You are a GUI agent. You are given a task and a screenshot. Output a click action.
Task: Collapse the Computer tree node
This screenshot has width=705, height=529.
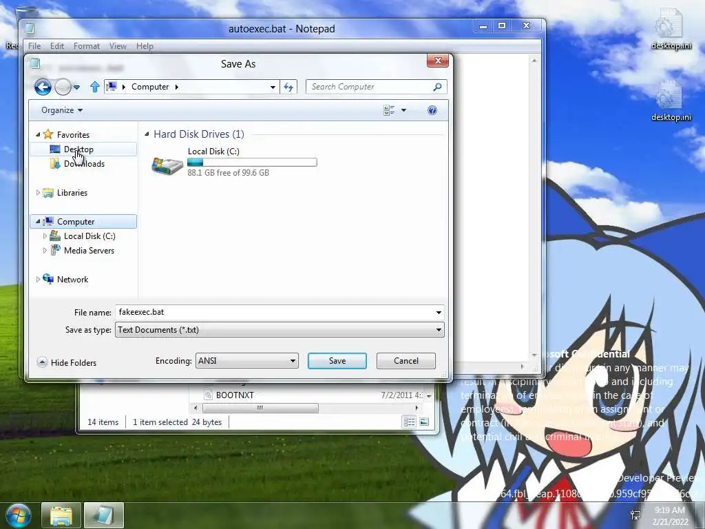pos(38,221)
